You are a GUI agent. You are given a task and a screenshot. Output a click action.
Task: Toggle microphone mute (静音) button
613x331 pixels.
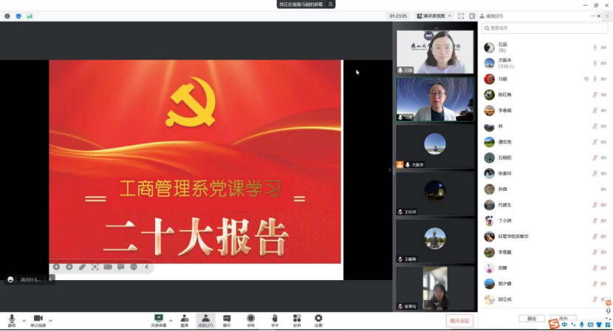tap(12, 319)
